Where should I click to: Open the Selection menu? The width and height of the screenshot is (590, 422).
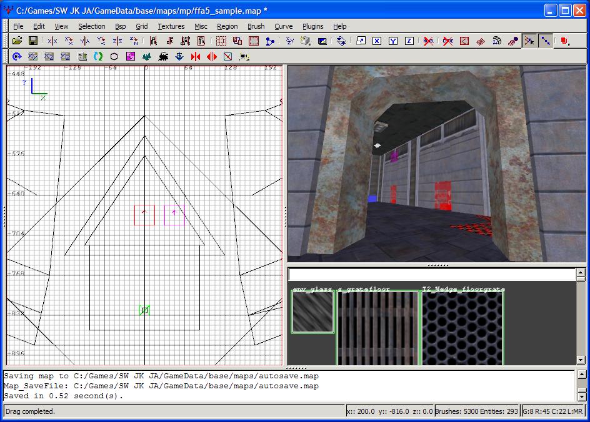click(91, 26)
